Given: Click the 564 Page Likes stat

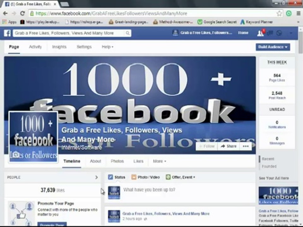Looking at the screenshot, I should pos(277,78).
